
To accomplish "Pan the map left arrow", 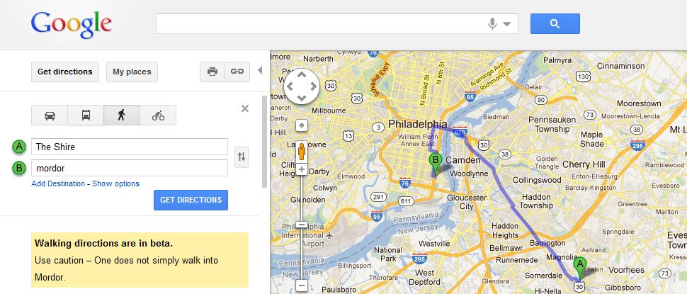I will tap(290, 86).
